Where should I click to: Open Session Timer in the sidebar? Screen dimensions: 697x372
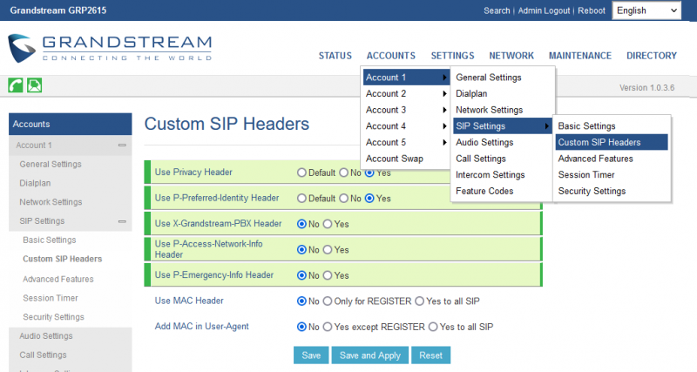click(51, 298)
